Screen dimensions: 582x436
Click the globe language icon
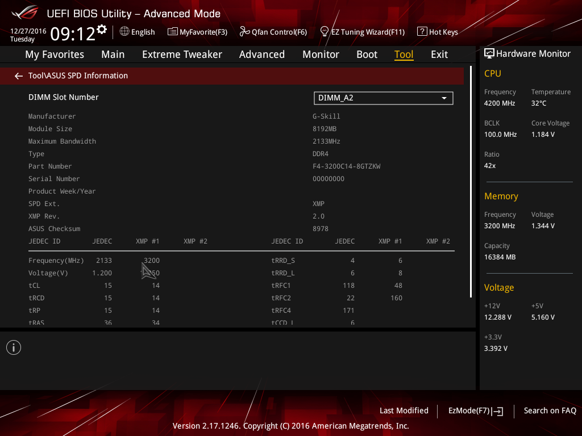(x=124, y=32)
